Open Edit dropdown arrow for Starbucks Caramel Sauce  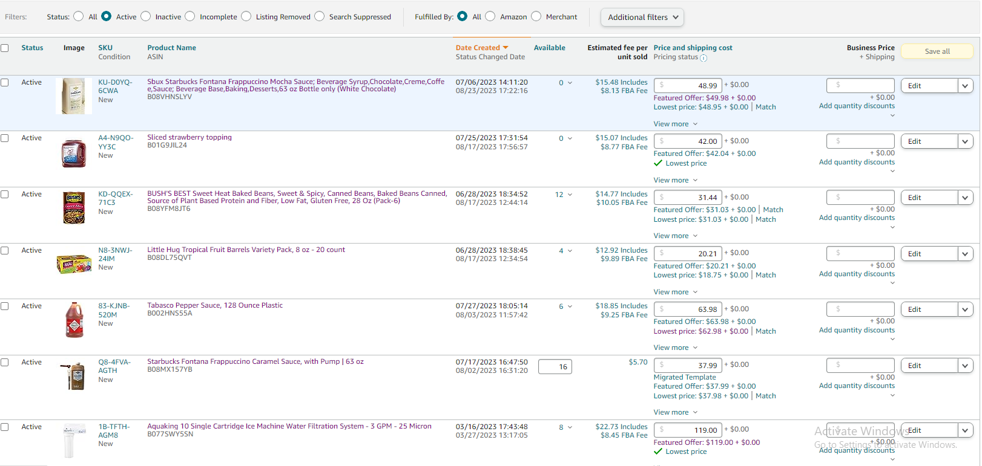pos(965,366)
